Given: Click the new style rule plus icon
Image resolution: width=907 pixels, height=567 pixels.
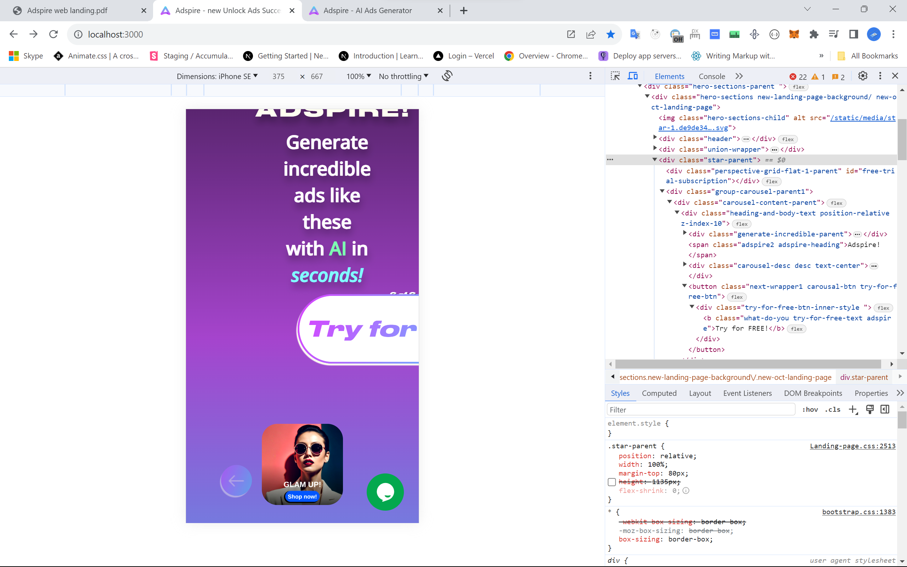Looking at the screenshot, I should (853, 410).
